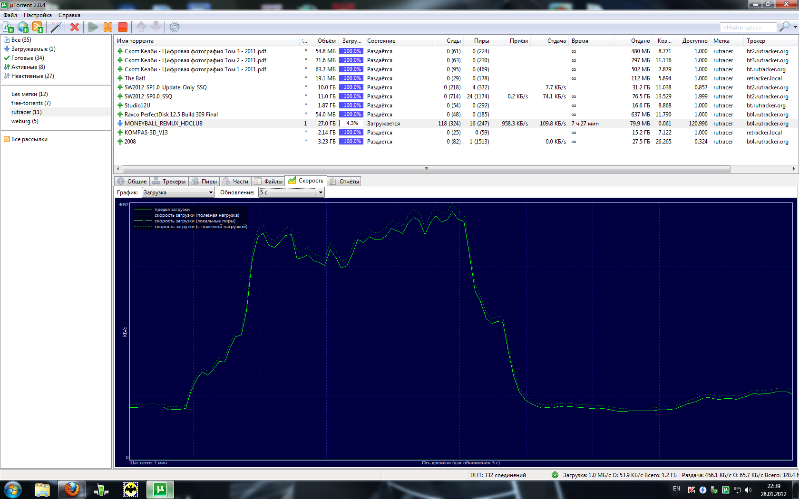Click the orange Pause torrent icon
Viewport: 799px width, 499px height.
click(108, 27)
